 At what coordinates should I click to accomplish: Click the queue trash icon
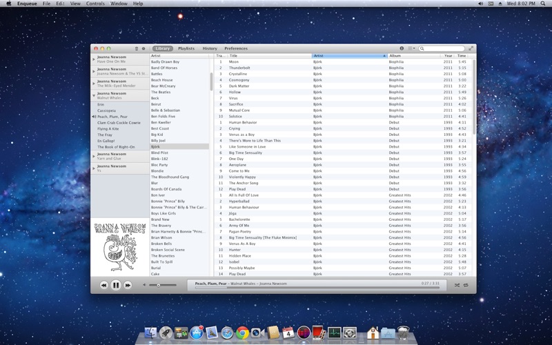coord(137,48)
